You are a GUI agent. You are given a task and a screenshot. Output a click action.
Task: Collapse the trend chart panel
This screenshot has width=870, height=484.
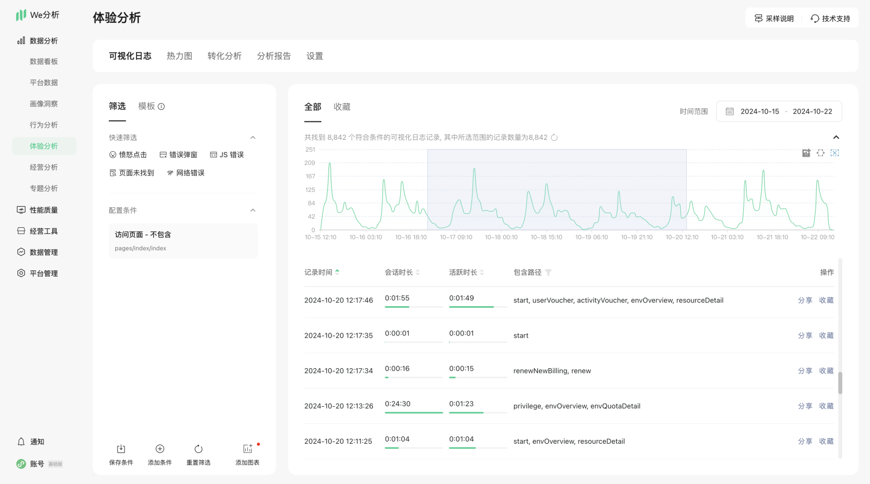pyautogui.click(x=836, y=137)
